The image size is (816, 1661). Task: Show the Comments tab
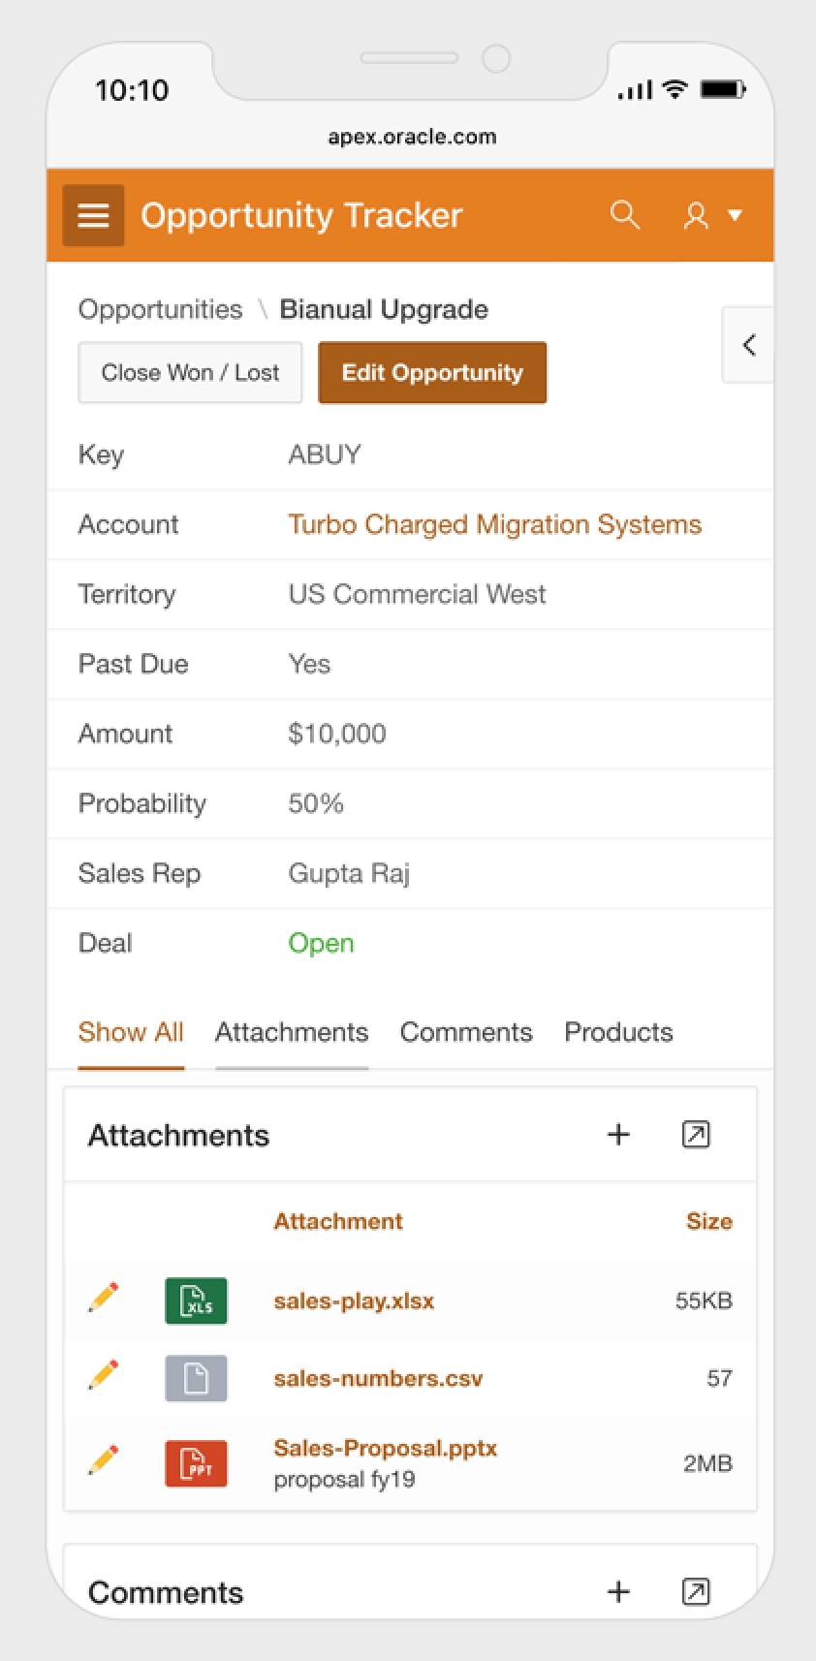466,1032
